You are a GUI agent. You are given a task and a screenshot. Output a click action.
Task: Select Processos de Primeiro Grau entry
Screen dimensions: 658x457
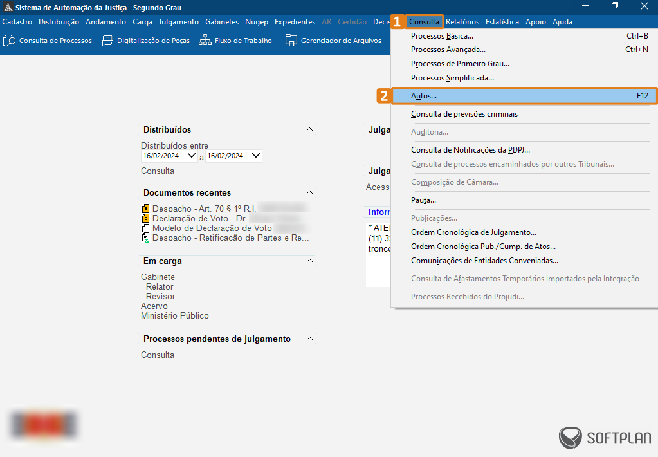click(x=525, y=64)
